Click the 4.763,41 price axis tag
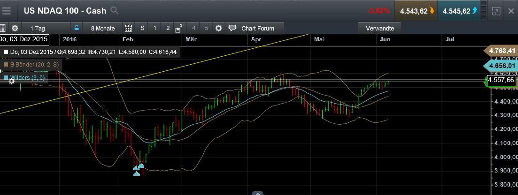 coord(500,51)
